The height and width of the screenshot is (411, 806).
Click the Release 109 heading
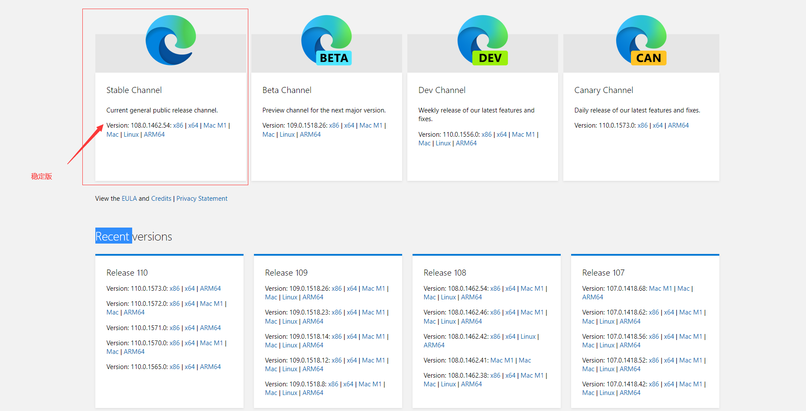point(286,273)
